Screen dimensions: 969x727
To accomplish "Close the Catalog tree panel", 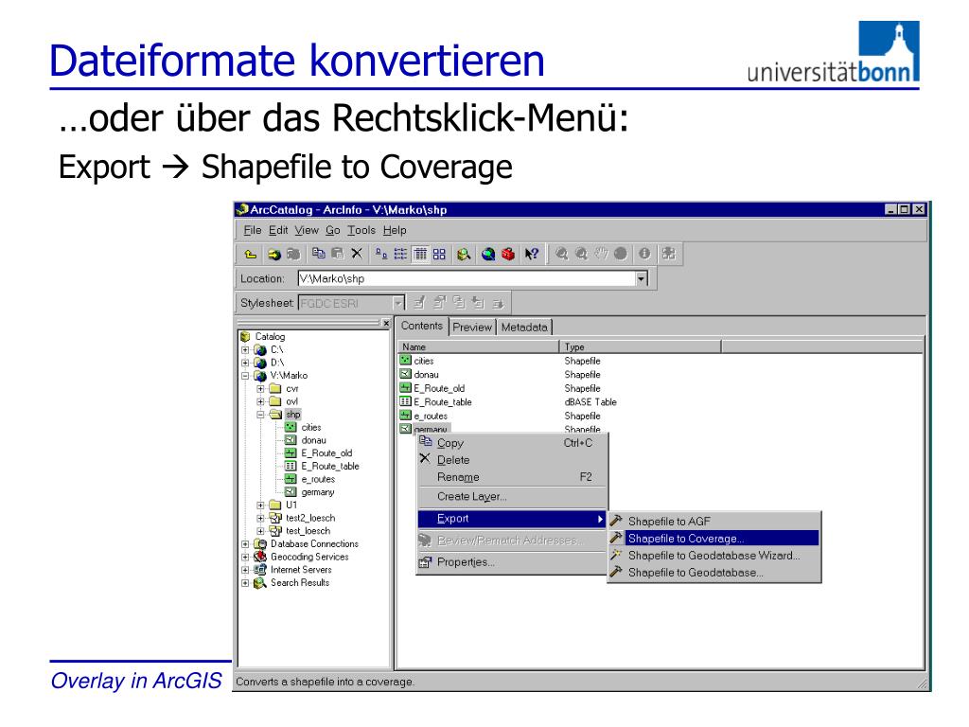I will (x=386, y=324).
